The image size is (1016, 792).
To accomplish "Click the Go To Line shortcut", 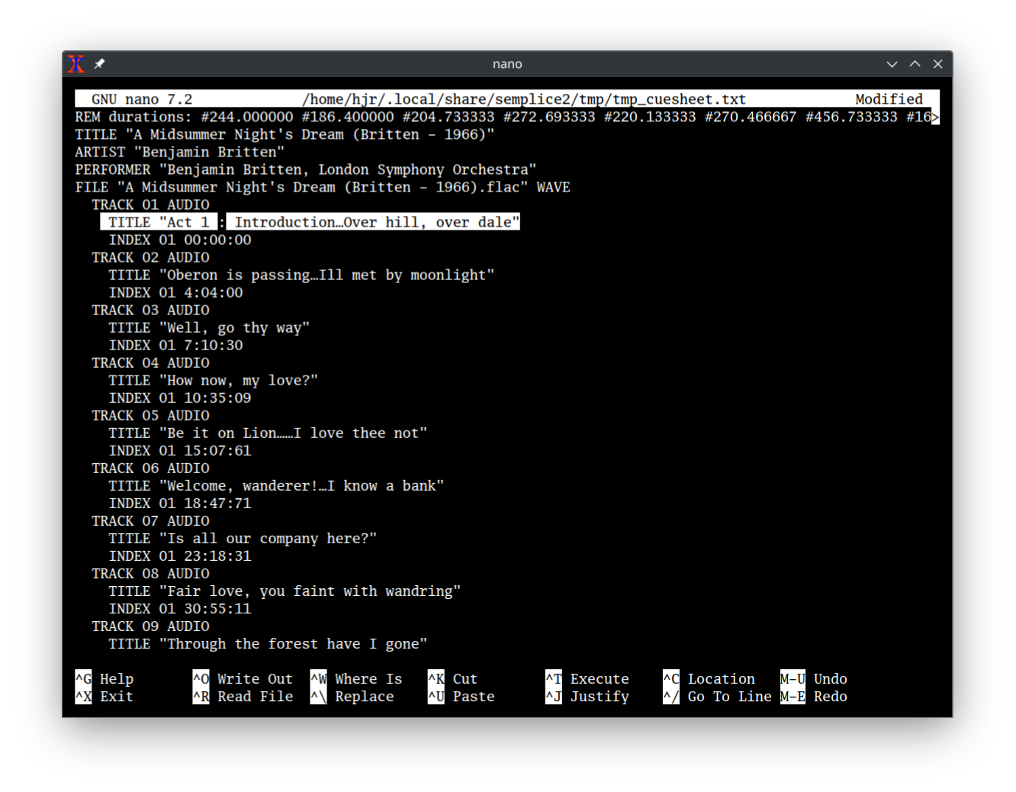I will 729,696.
